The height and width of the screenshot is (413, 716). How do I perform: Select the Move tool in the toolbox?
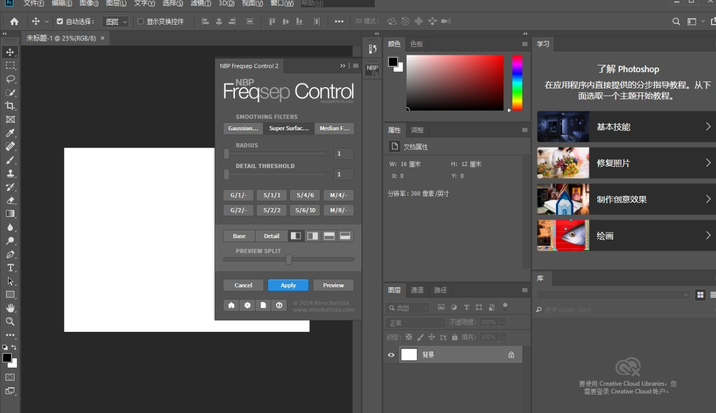(x=10, y=52)
